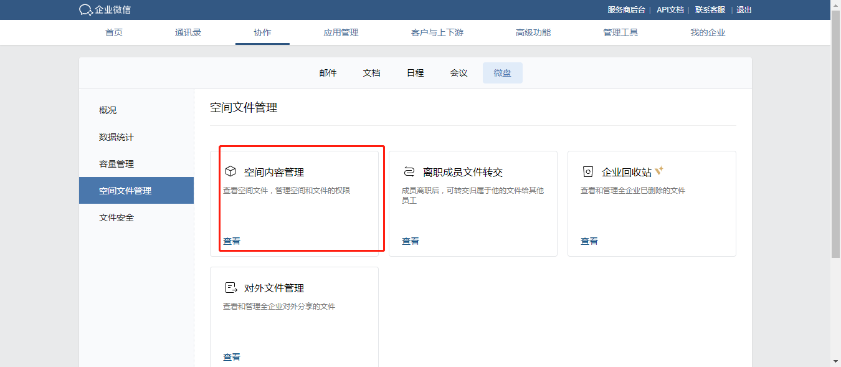The width and height of the screenshot is (841, 367).
Task: Click the sparkle badge next to 企业回收站
Action: pyautogui.click(x=659, y=171)
